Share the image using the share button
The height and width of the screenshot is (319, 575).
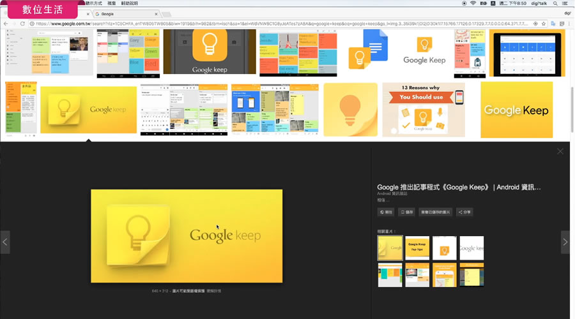pos(464,212)
